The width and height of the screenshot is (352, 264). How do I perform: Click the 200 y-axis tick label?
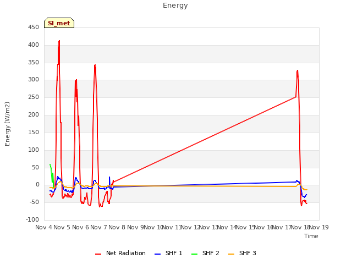pyautogui.click(x=34, y=115)
